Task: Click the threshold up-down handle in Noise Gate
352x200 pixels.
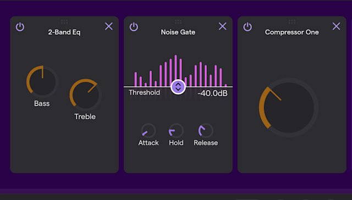Action: pyautogui.click(x=178, y=87)
